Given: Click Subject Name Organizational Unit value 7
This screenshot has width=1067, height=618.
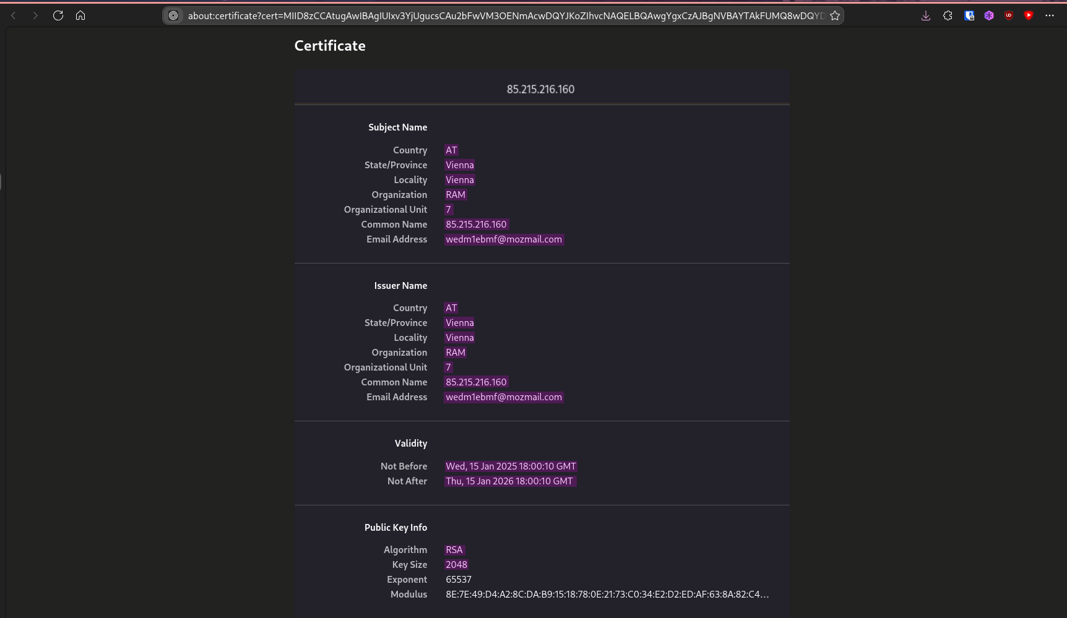Looking at the screenshot, I should pos(449,210).
